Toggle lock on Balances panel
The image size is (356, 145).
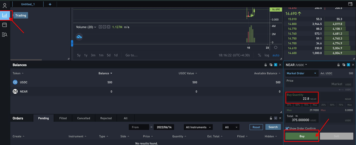pos(265,65)
